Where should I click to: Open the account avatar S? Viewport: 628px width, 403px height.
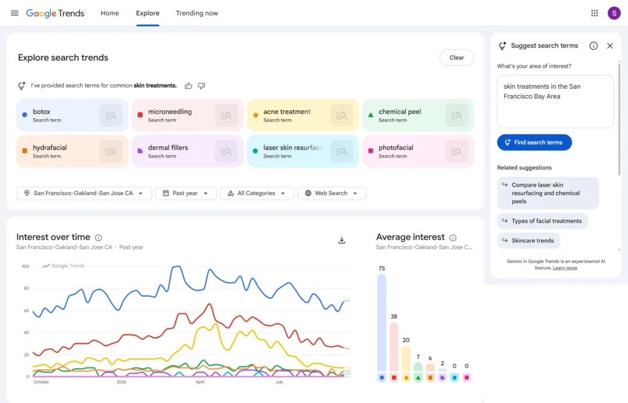[614, 13]
